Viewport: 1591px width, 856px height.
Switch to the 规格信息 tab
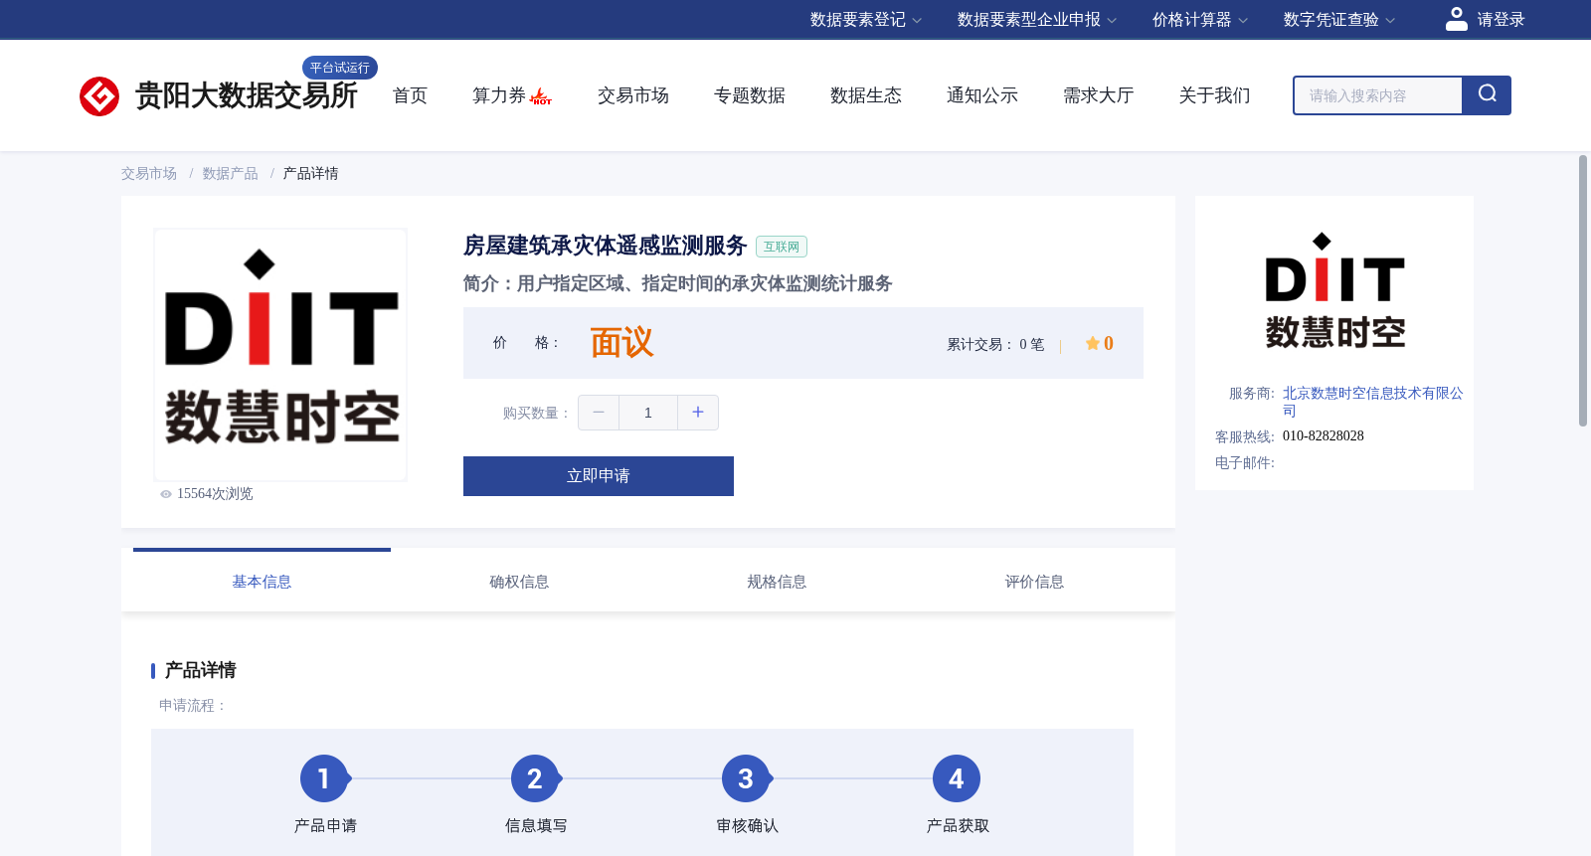coord(777,582)
